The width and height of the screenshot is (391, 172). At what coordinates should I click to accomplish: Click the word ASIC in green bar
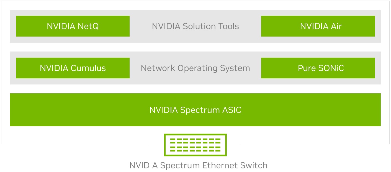pyautogui.click(x=232, y=110)
